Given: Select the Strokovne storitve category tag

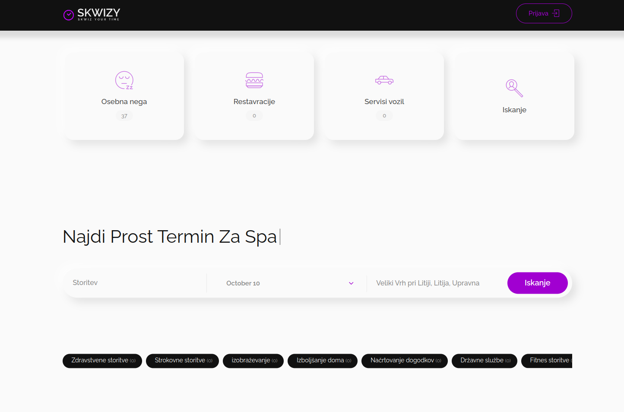Looking at the screenshot, I should pos(182,361).
